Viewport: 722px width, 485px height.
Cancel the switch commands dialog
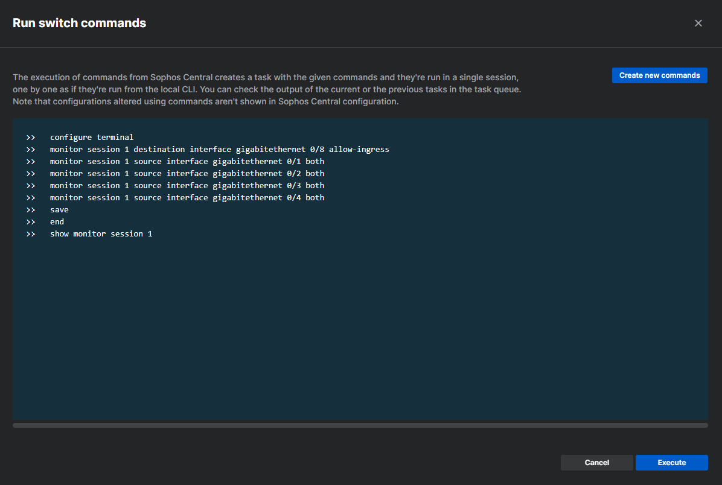pos(596,463)
